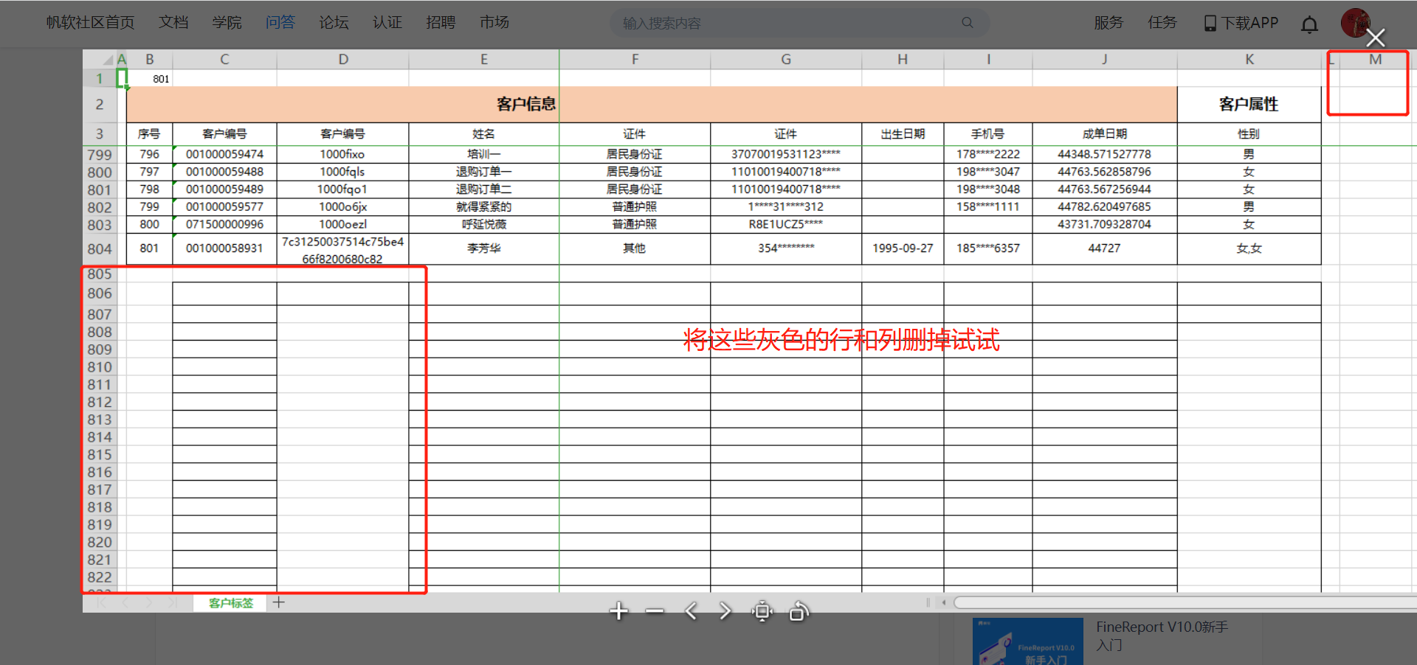Click the 出生日期 column title cell
This screenshot has height=665, width=1417.
[903, 134]
